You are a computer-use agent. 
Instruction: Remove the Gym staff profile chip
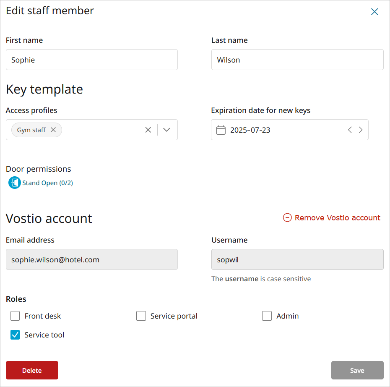(53, 130)
